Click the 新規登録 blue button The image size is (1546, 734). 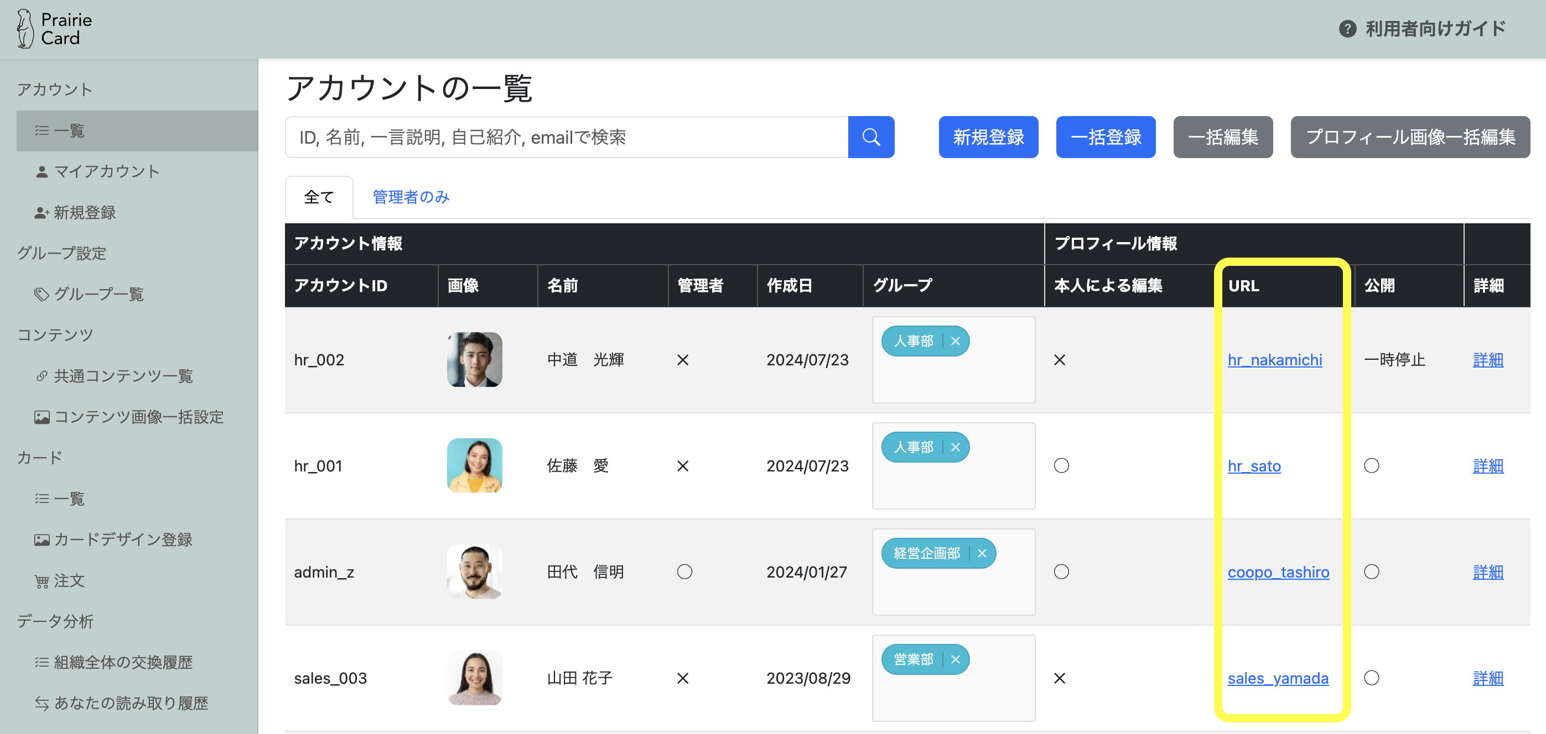[988, 137]
